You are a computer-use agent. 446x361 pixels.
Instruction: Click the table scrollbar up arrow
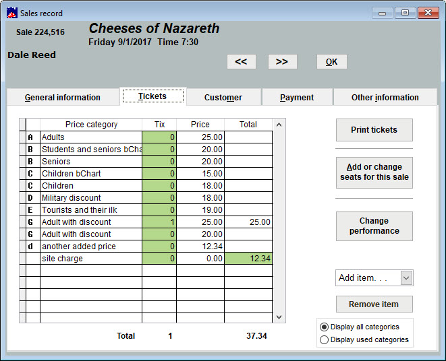pos(279,125)
